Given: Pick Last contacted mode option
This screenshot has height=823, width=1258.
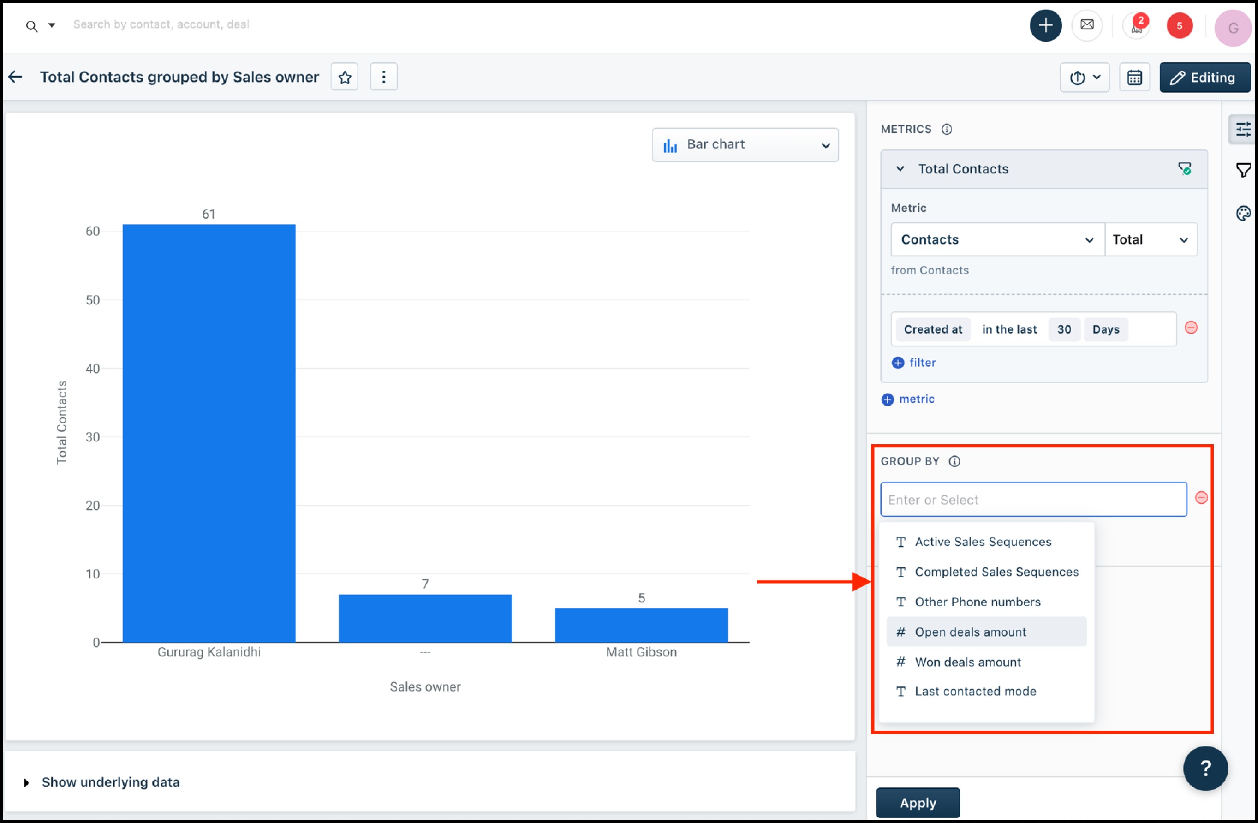Looking at the screenshot, I should point(986,692).
